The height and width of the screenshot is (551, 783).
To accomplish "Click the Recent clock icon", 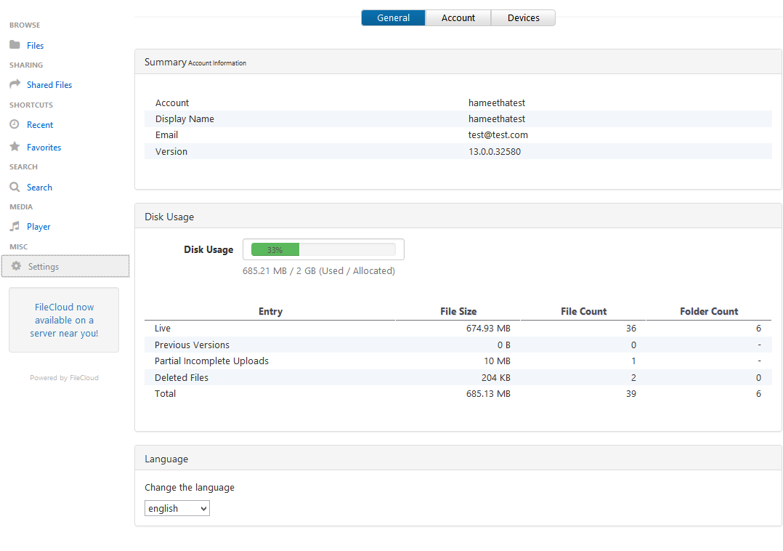I will 15,124.
